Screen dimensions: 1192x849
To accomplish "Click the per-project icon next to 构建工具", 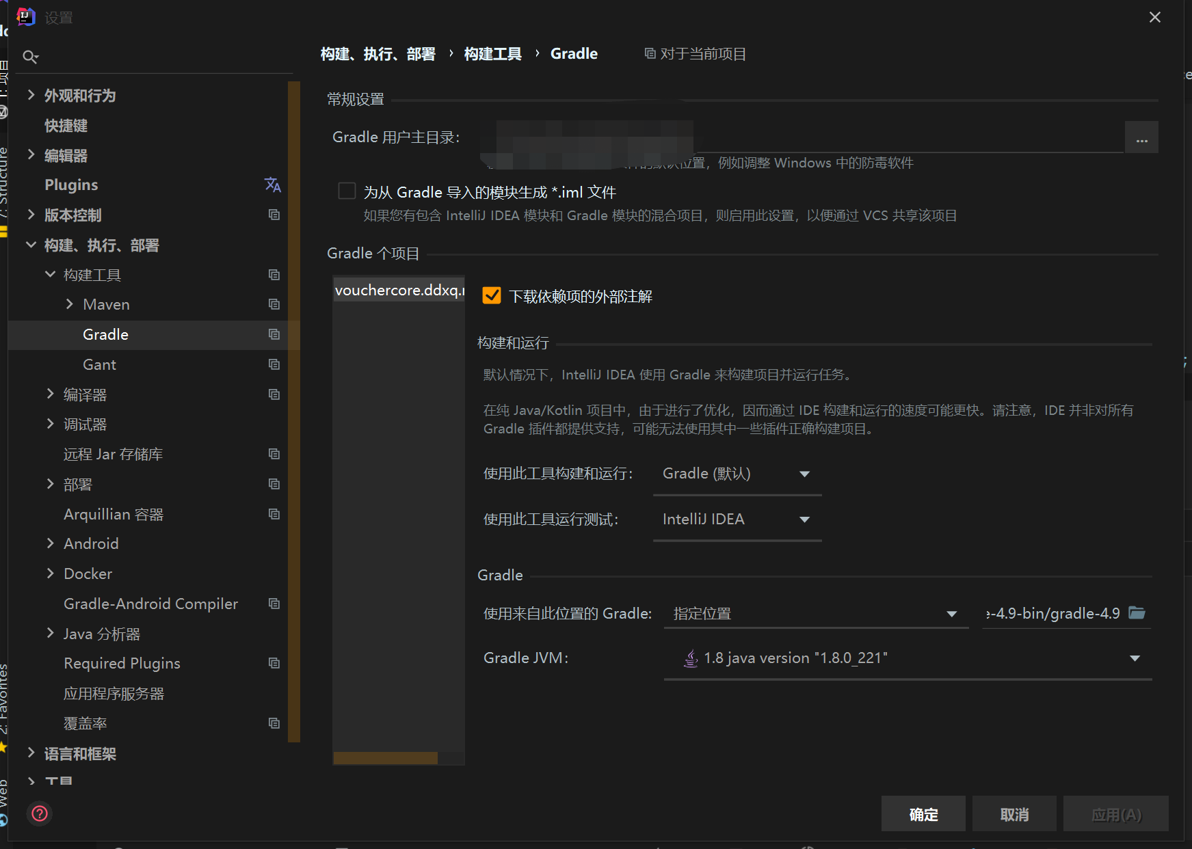I will tap(274, 275).
